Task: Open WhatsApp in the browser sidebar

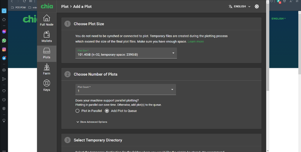Action: (x=4, y=41)
